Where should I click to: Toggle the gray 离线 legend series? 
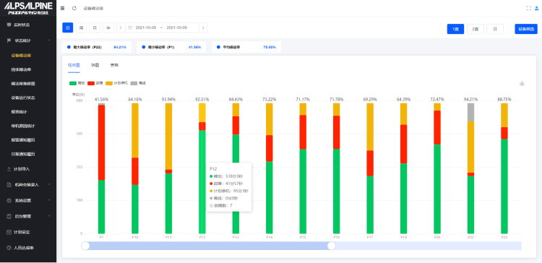tap(138, 83)
